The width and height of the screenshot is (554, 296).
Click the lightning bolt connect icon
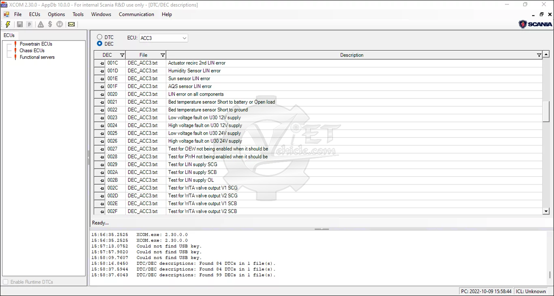click(x=8, y=24)
